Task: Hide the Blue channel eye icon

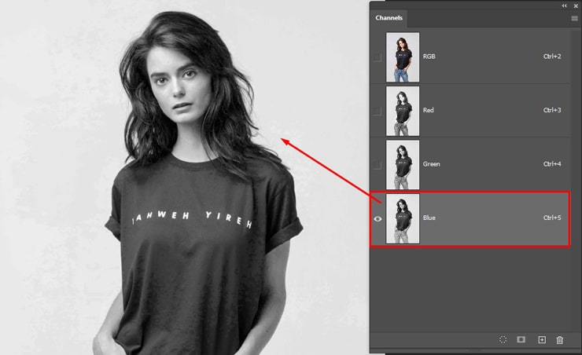Action: (378, 218)
